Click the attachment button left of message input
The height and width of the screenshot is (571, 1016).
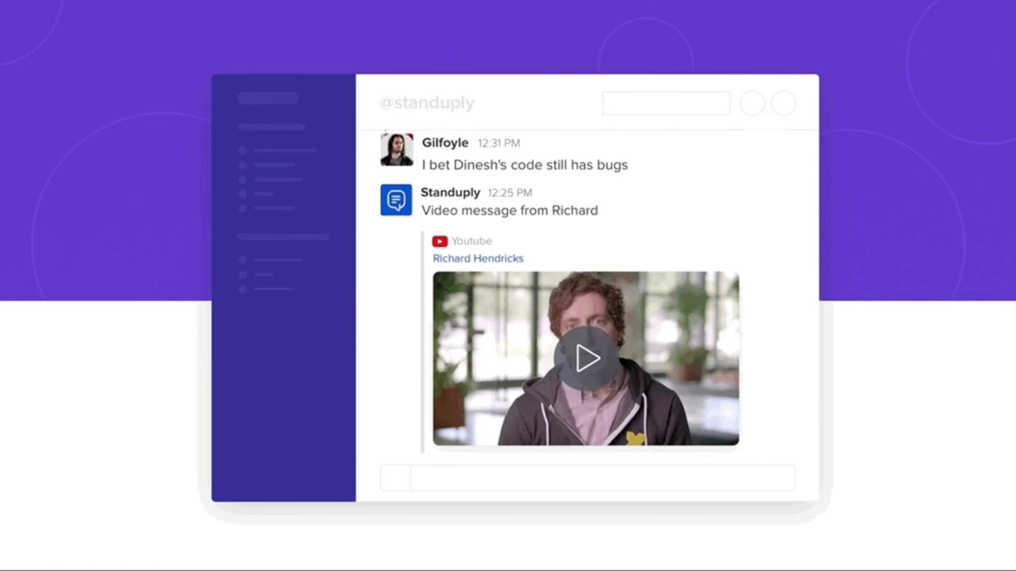[395, 478]
